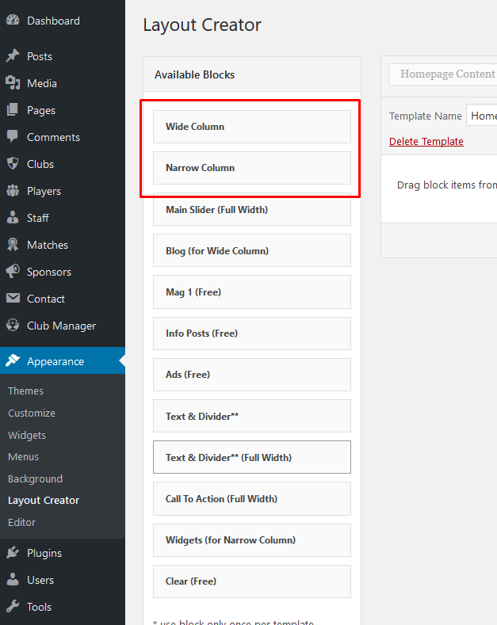Click the Contact envelope icon
This screenshot has width=497, height=625.
13,298
